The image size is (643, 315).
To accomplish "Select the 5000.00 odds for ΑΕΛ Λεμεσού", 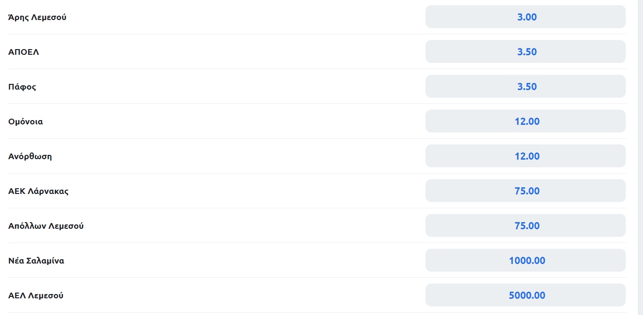I will pos(525,295).
